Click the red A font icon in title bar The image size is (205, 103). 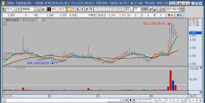[184, 3]
